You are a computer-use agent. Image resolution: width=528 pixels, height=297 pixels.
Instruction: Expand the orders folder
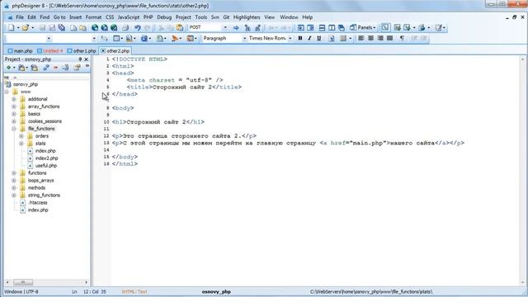21,136
